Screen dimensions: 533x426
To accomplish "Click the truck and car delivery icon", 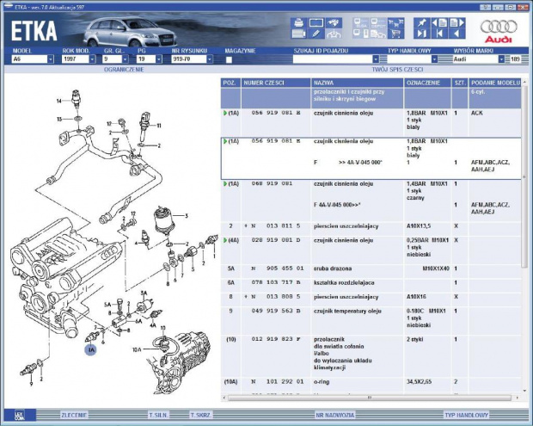I will (378, 34).
